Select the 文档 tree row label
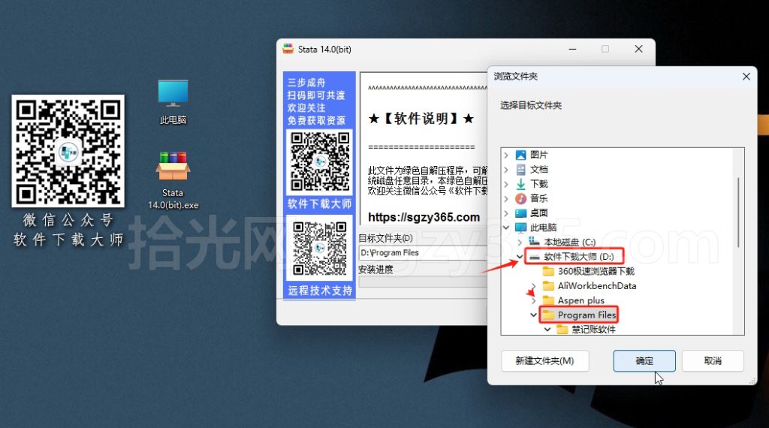The width and height of the screenshot is (769, 428). coord(538,170)
